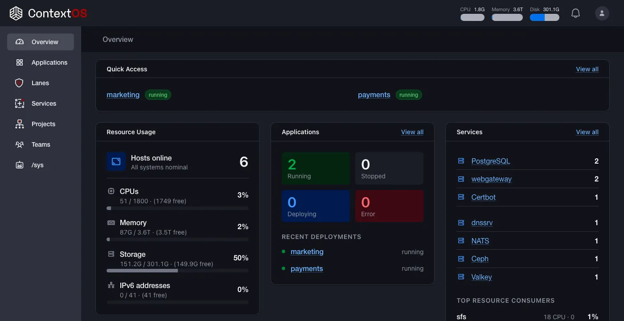Select the Lanes shield icon in sidebar

tap(19, 83)
